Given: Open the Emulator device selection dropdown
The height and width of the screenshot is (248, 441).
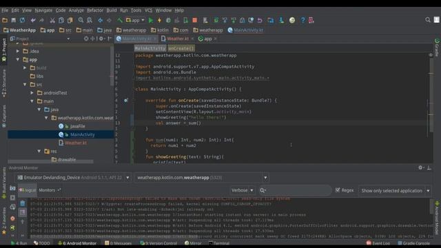Looking at the screenshot, I should point(73,178).
